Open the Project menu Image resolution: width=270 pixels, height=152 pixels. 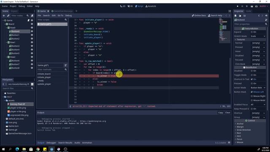coord(13,6)
